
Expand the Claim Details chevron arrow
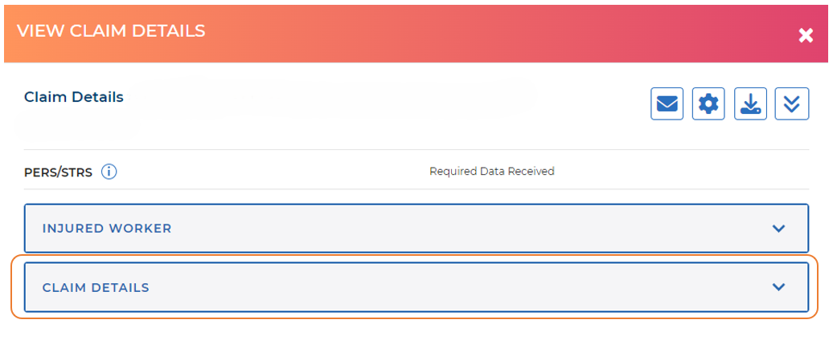778,287
